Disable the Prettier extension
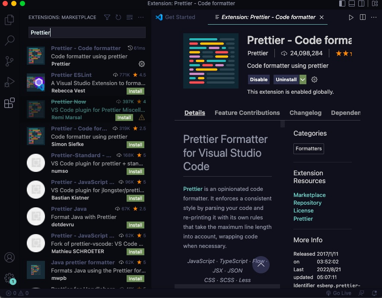The image size is (382, 298). click(258, 79)
